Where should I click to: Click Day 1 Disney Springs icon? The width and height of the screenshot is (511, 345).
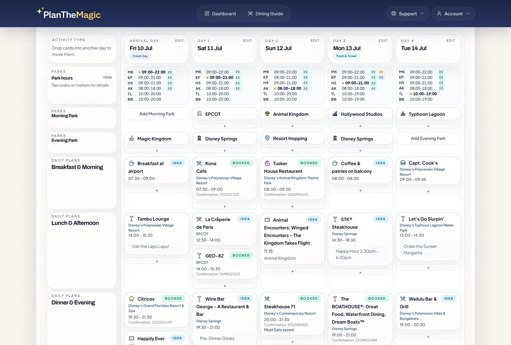[199, 138]
